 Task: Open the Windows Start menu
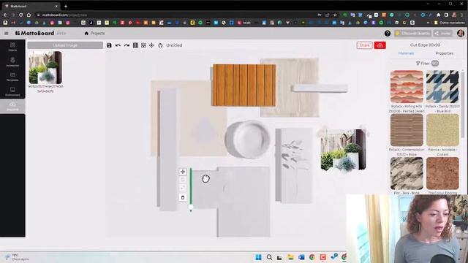click(258, 257)
